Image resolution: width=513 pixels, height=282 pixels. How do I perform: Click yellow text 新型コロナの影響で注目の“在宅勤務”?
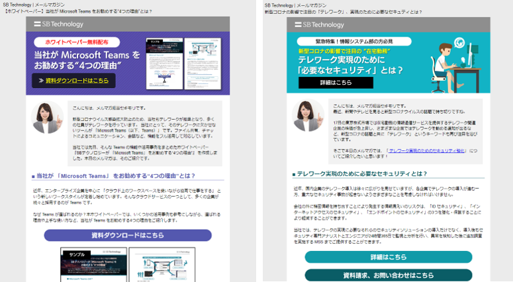[x=344, y=52]
